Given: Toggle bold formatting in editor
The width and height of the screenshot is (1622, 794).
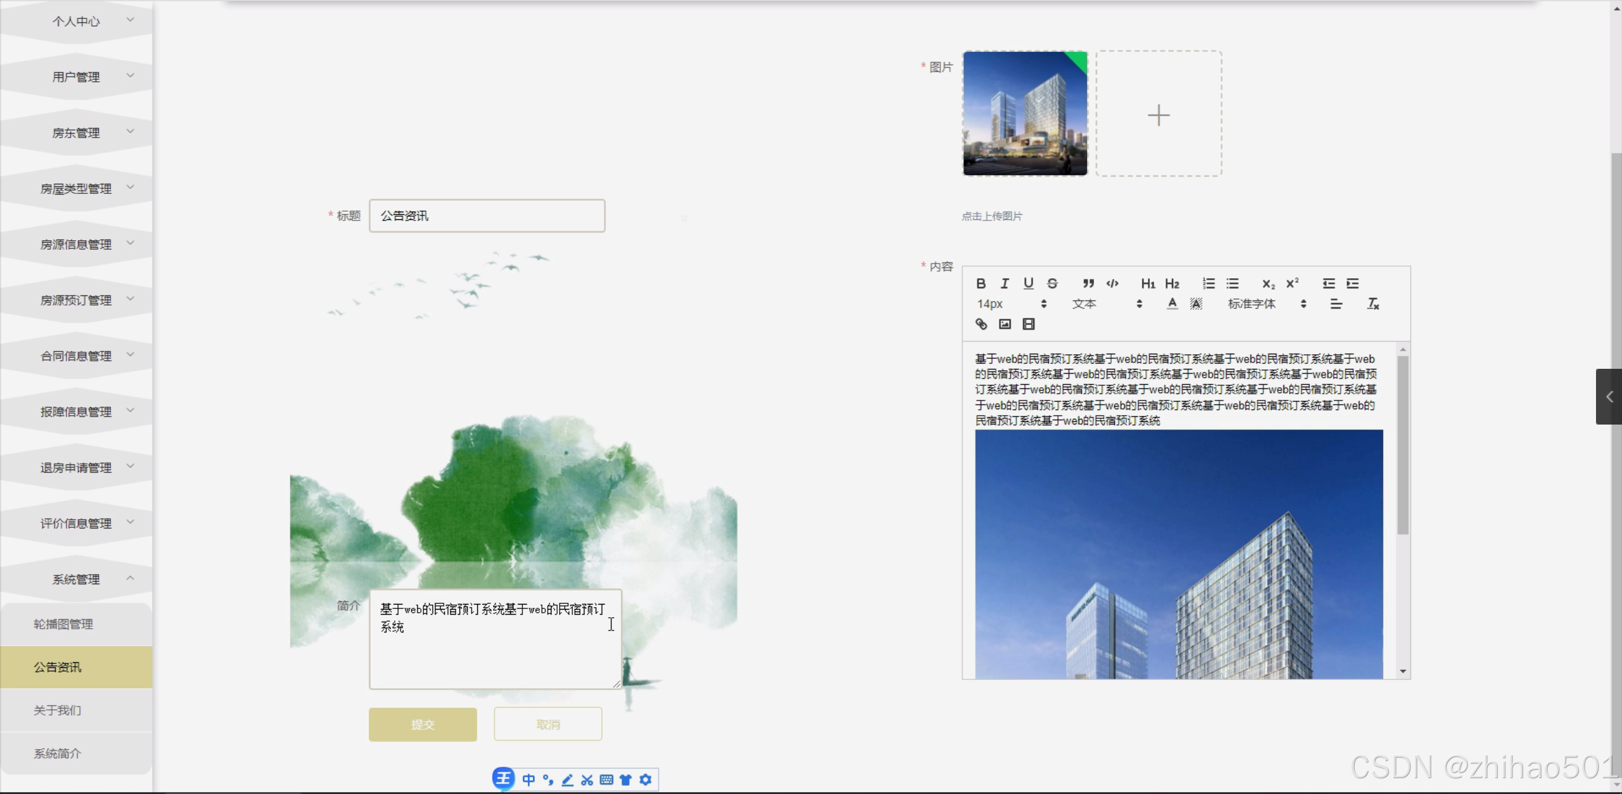Looking at the screenshot, I should point(981,283).
